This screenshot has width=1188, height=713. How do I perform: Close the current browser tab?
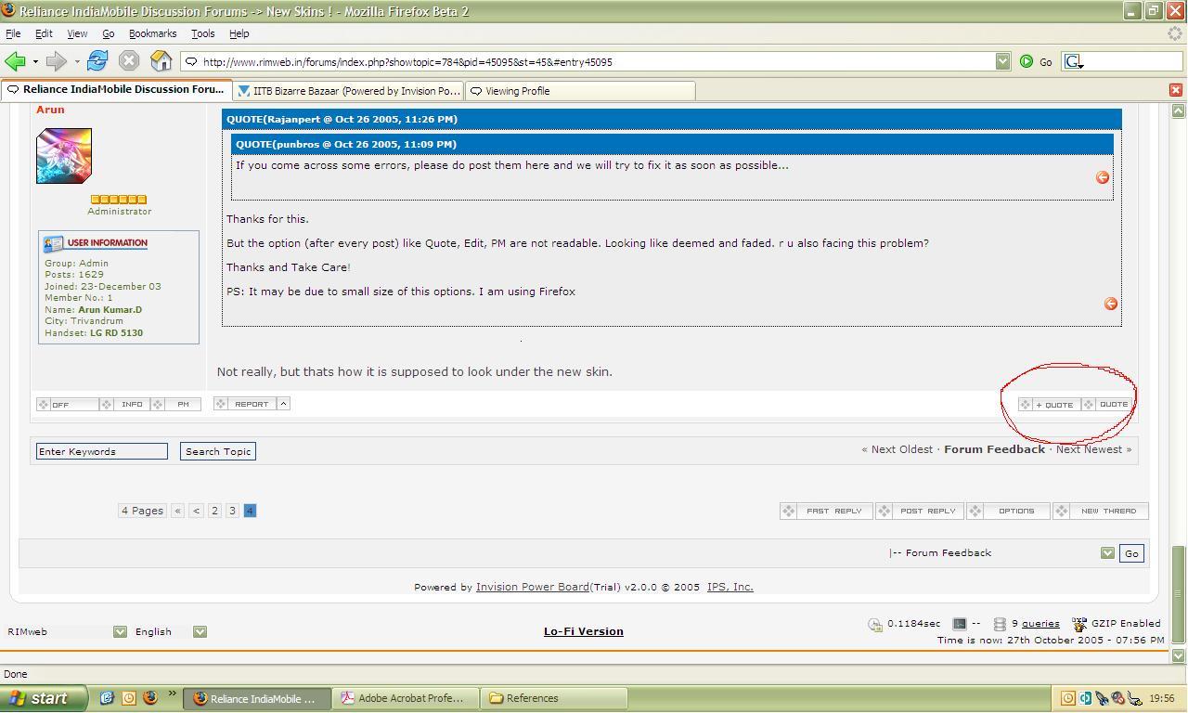(x=1175, y=90)
